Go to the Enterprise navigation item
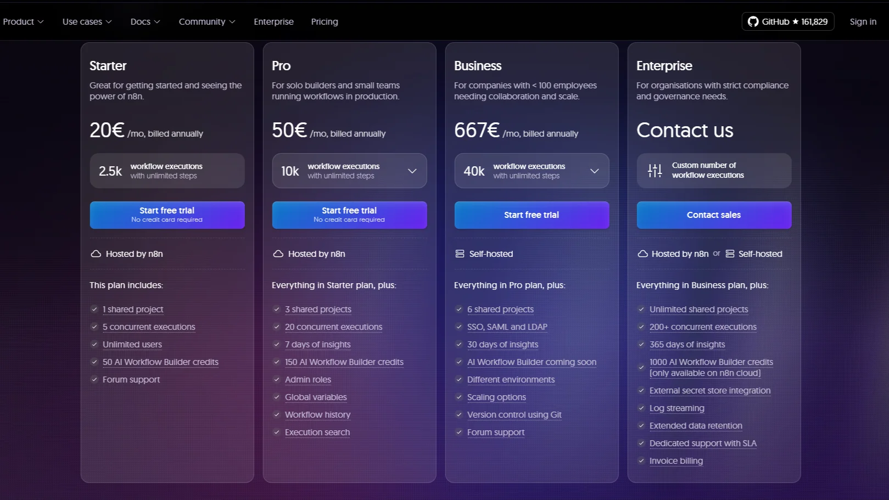Viewport: 889px width, 500px height. coord(273,22)
